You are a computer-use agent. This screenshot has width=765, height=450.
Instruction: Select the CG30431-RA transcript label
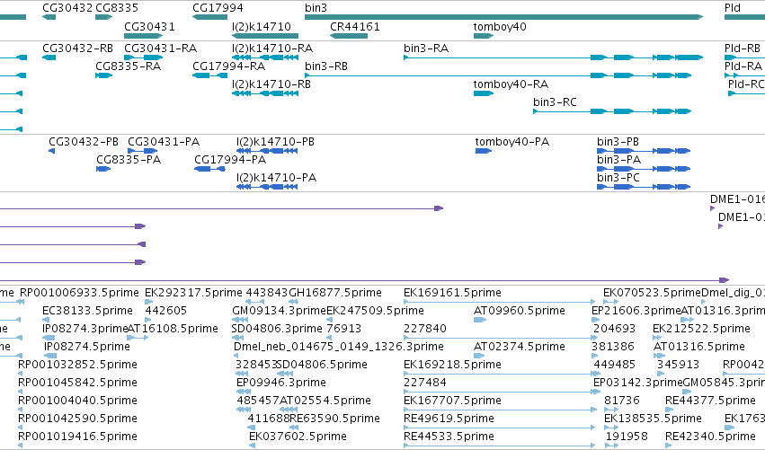[161, 49]
